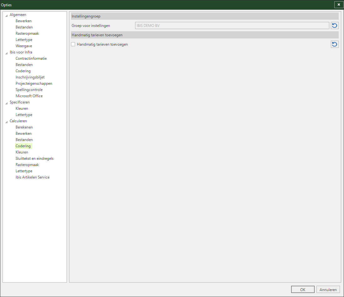Open Codering under Ibis voor Infra

point(23,71)
